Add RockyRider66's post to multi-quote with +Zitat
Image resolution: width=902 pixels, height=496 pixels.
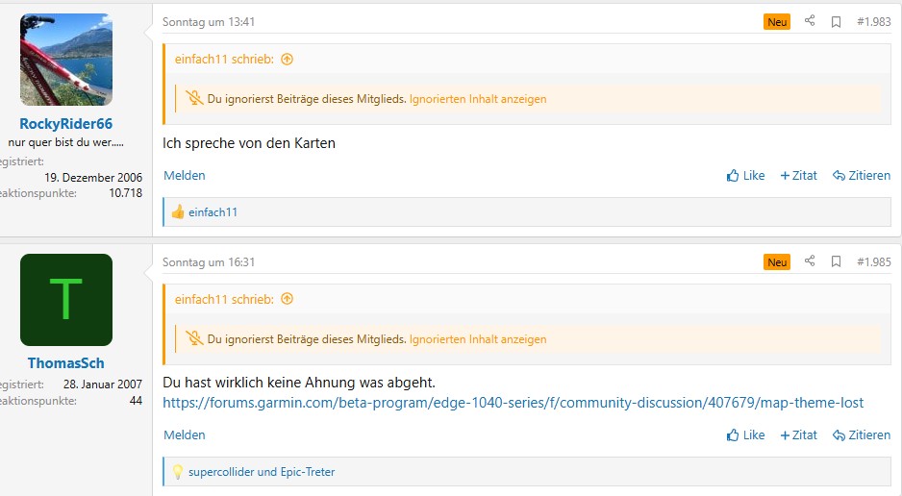click(x=799, y=175)
